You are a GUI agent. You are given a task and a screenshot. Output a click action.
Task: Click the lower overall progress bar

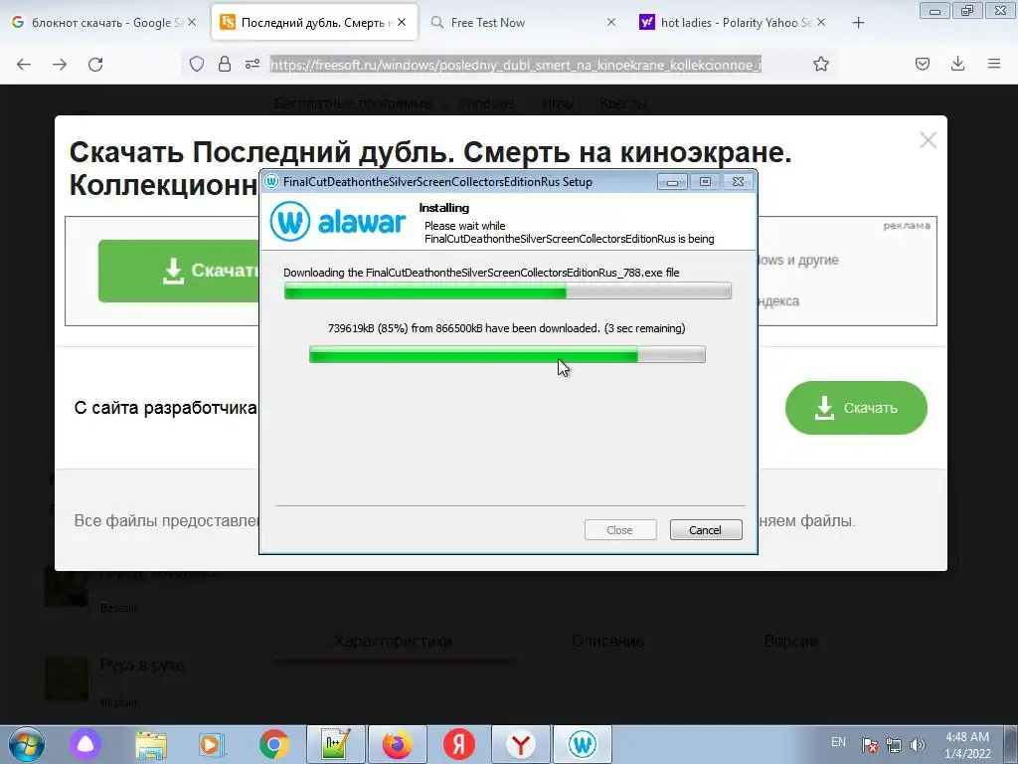pyautogui.click(x=507, y=354)
